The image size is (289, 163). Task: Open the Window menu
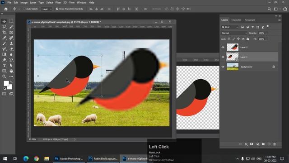[x=81, y=3]
